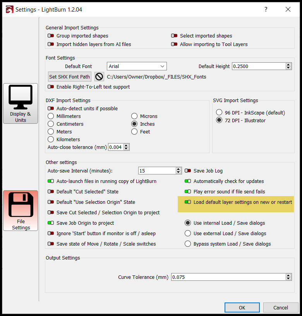
Task: Select Microns DXF unit
Action: tap(134, 116)
